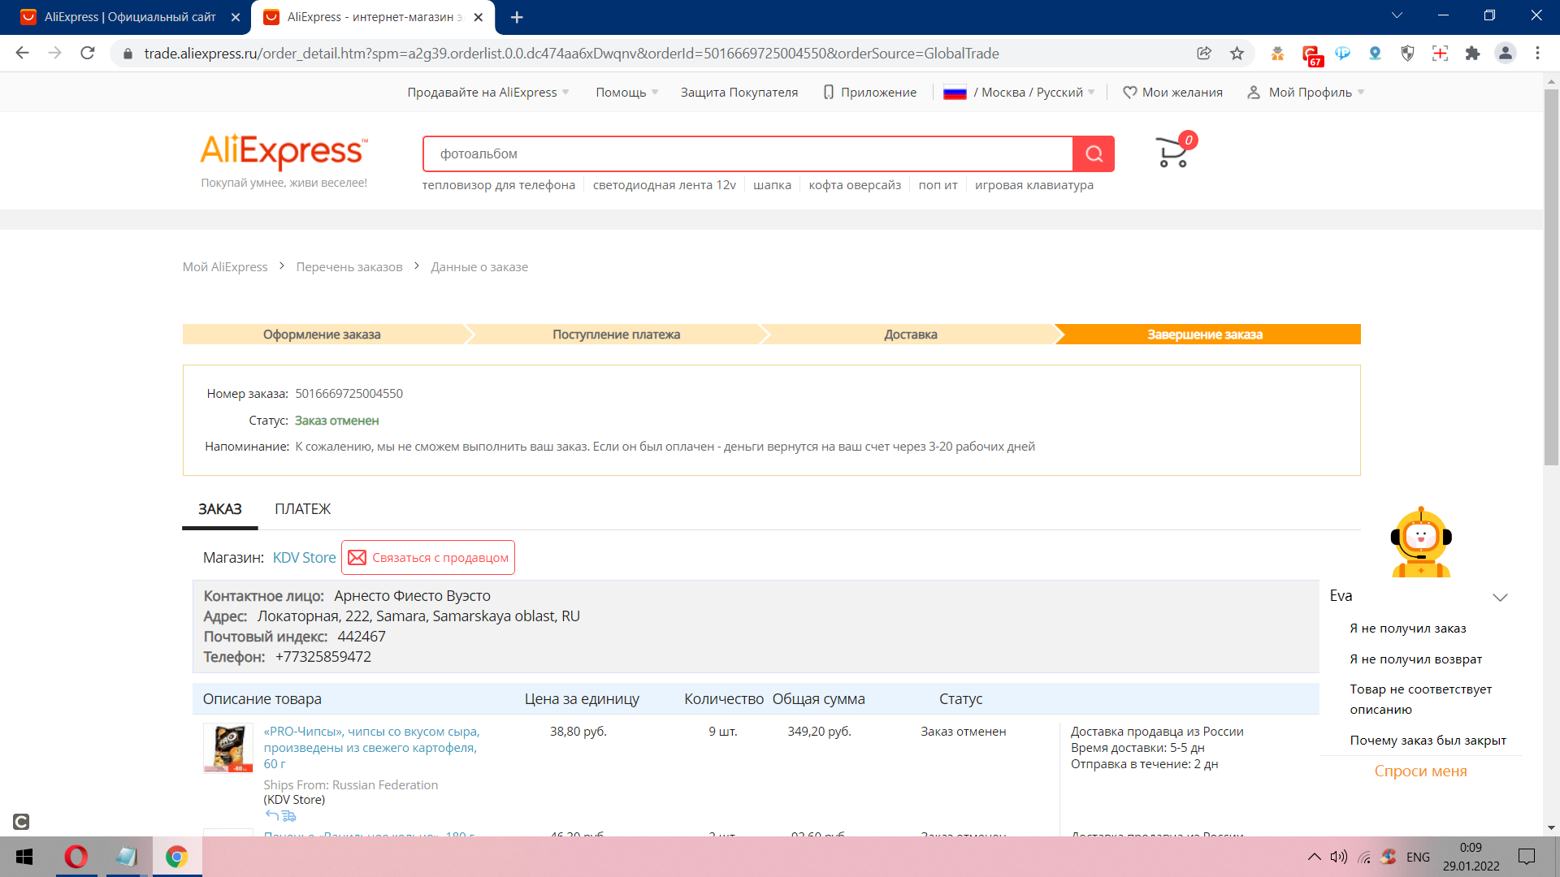Click the volume icon in system tray
Screen dimensions: 1560x877
pos(1338,857)
